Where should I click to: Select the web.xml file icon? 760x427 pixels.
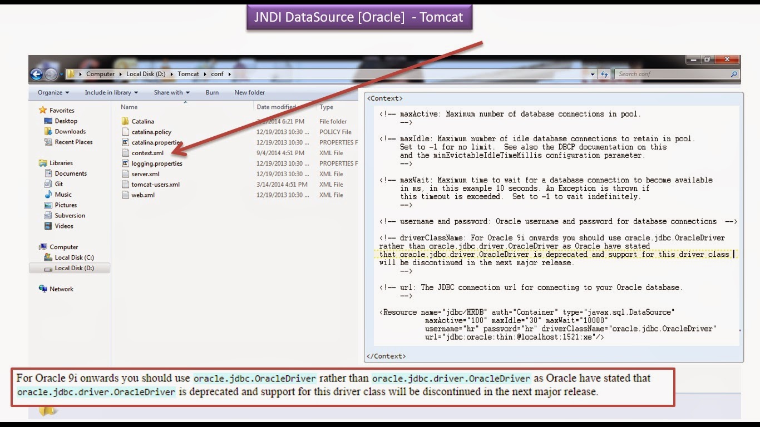point(125,195)
